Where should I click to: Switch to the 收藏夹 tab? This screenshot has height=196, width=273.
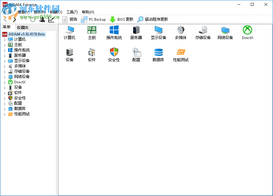tap(22, 27)
